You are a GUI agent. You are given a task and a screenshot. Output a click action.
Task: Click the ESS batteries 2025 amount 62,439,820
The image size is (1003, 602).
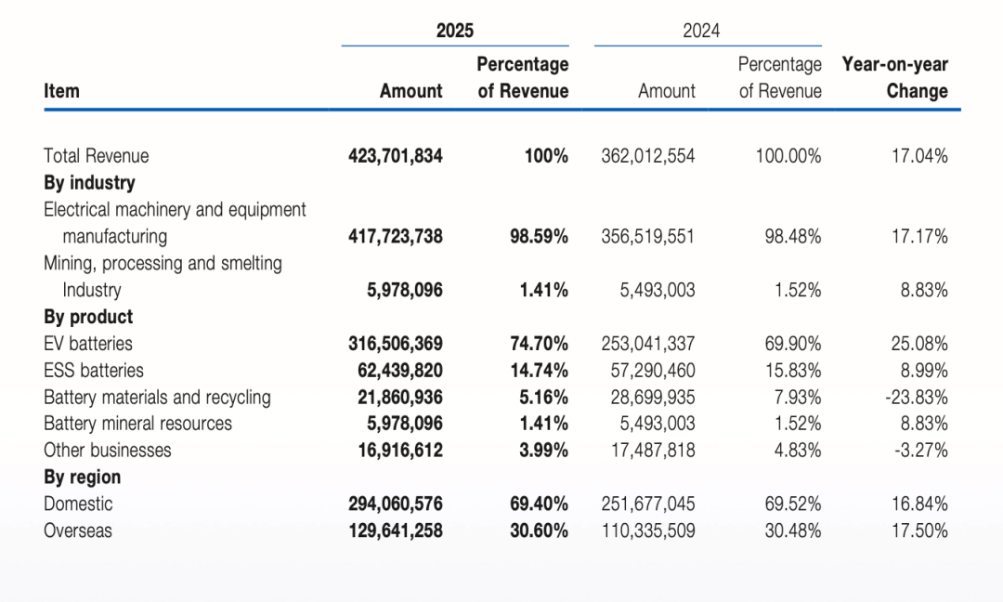tap(399, 371)
